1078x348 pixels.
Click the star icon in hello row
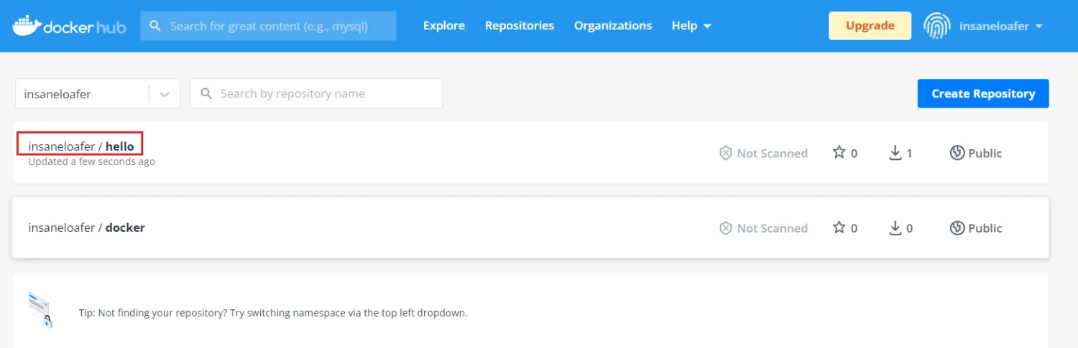click(x=839, y=152)
